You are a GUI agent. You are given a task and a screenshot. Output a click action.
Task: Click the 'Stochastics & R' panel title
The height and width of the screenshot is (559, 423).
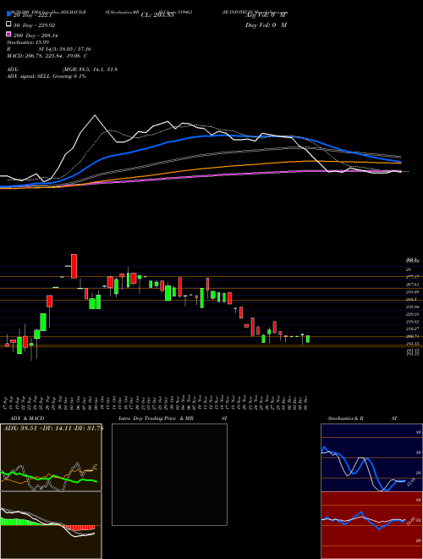point(345,418)
